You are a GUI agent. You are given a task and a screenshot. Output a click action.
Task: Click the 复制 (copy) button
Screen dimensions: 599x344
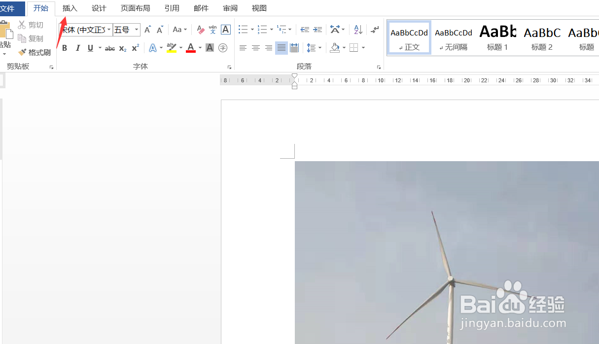click(x=31, y=38)
